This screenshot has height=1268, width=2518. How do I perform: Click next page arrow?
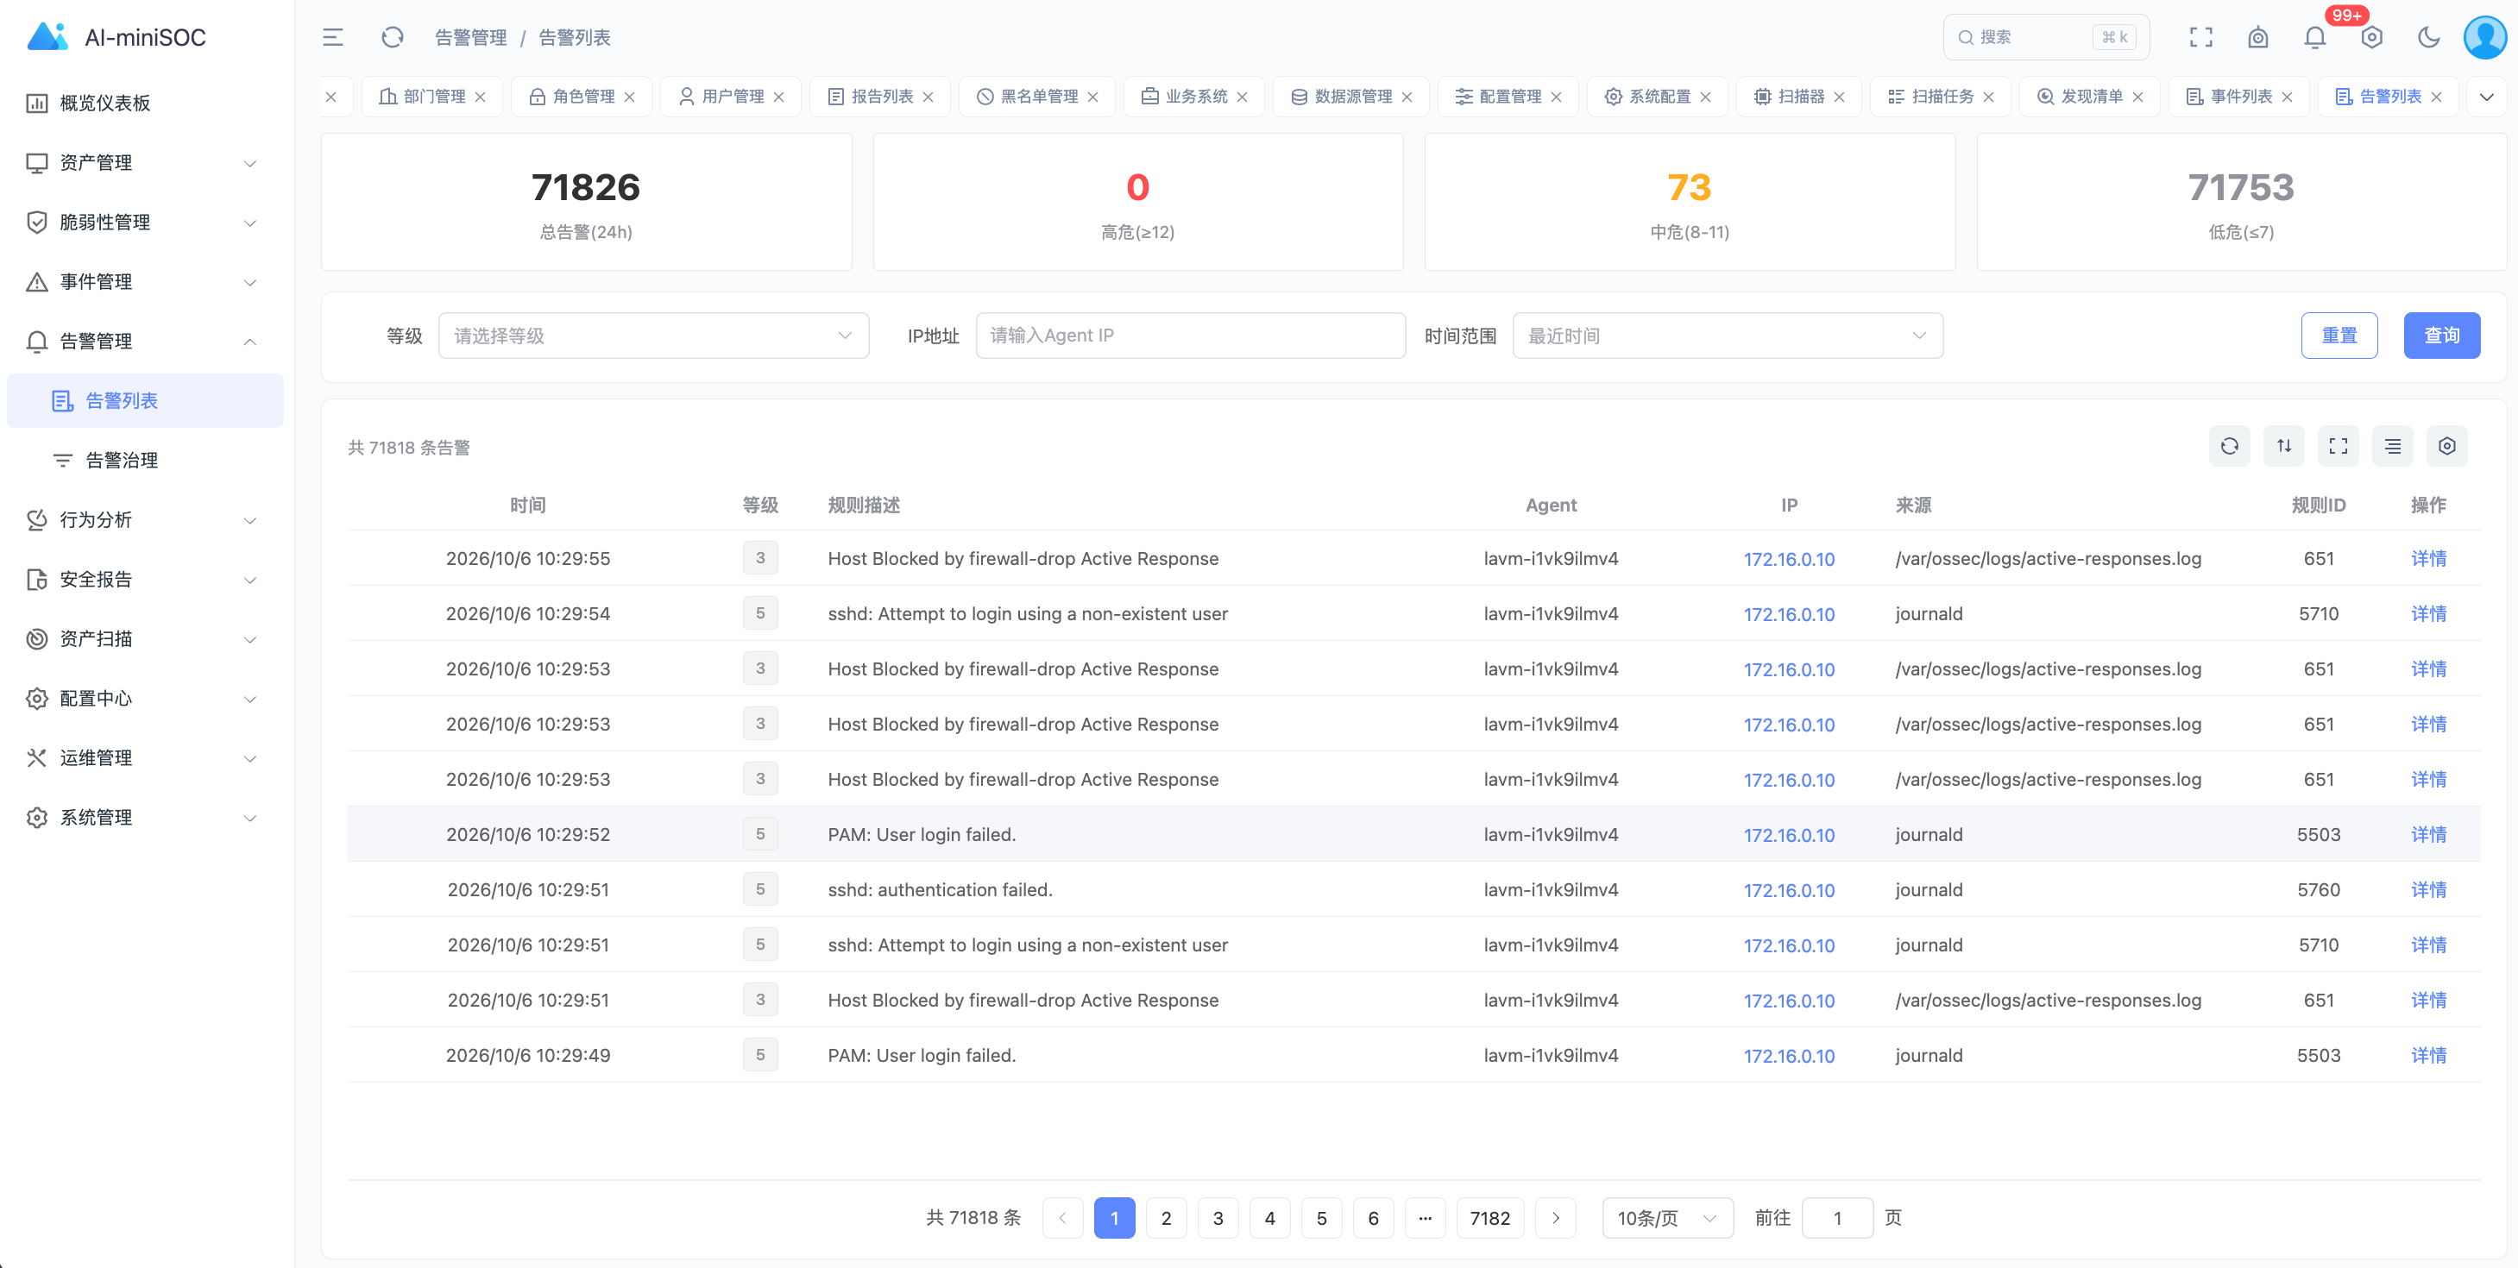1555,1217
